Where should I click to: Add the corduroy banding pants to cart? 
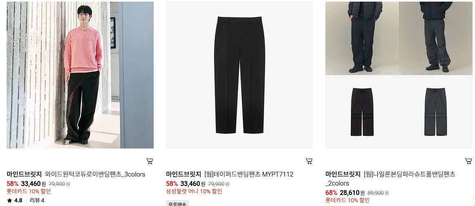pyautogui.click(x=150, y=161)
